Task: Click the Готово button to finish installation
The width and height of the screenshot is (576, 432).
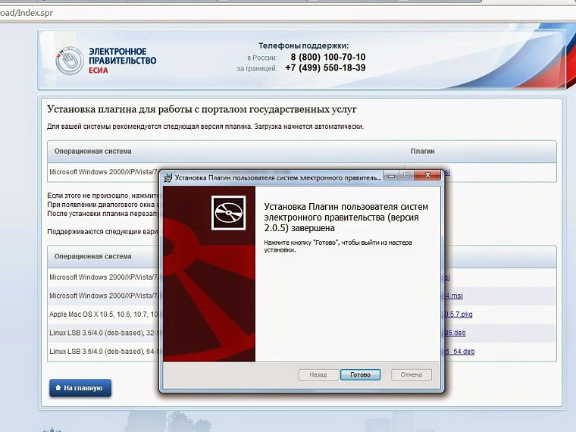Action: tap(360, 374)
